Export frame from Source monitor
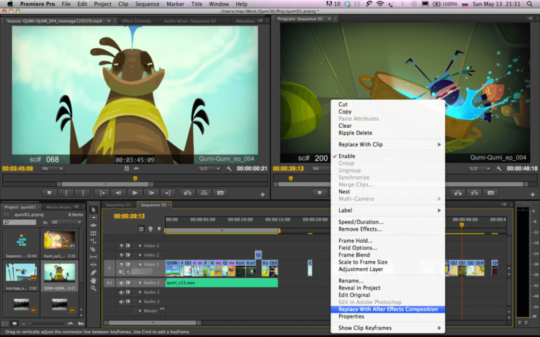Image resolution: width=540 pixels, height=337 pixels. [220, 193]
